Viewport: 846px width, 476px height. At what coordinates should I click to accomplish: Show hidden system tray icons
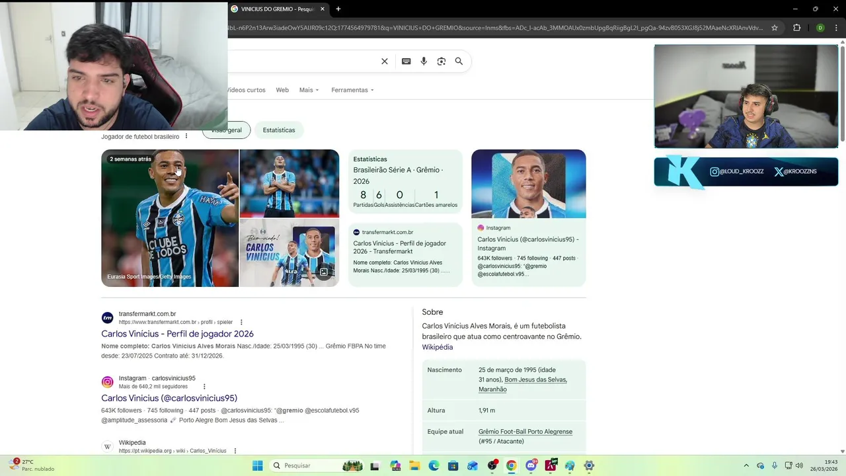click(746, 465)
